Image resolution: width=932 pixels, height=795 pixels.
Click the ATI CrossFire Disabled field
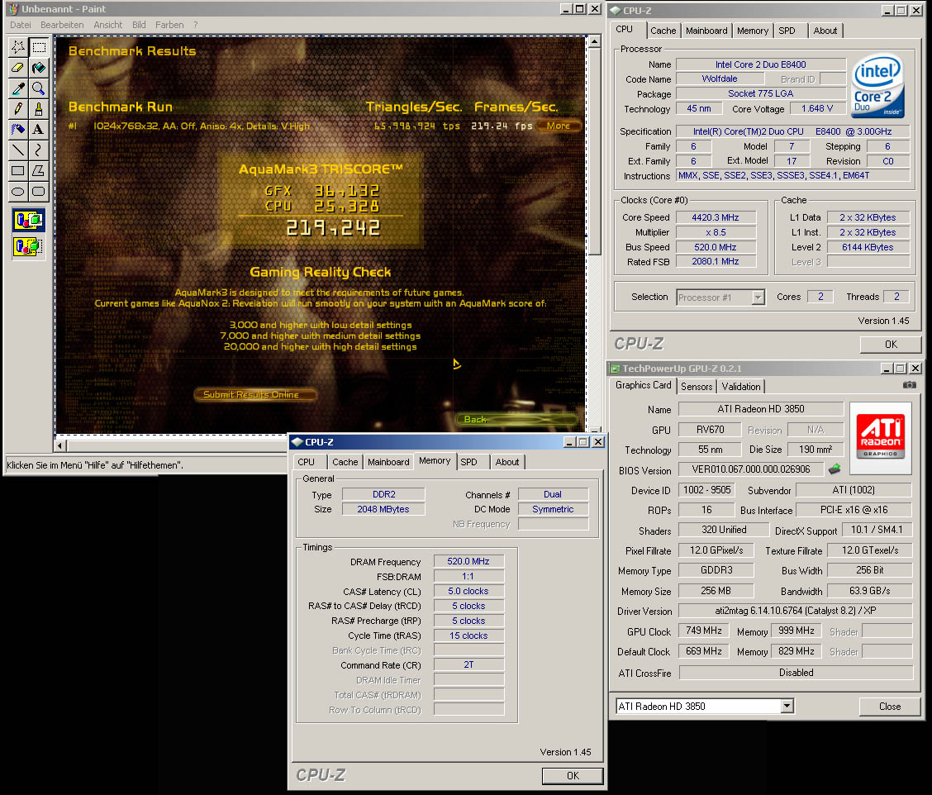pyautogui.click(x=796, y=673)
